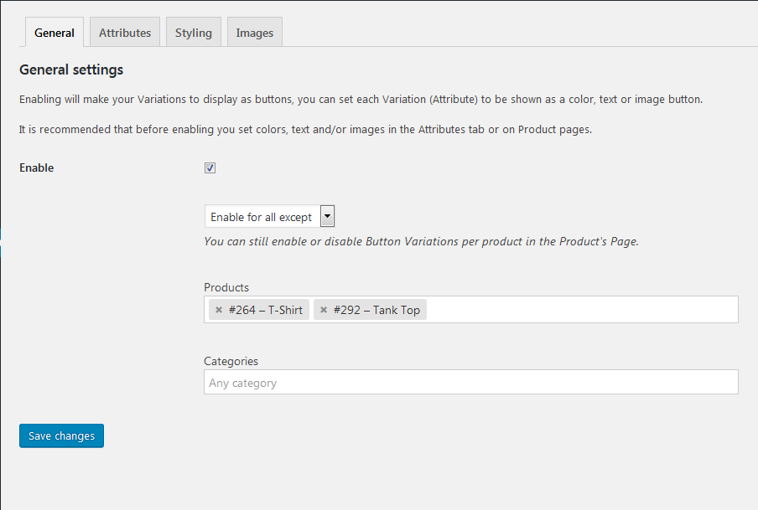
Task: Remove the #292 – Tank Top product tag
Action: 324,310
